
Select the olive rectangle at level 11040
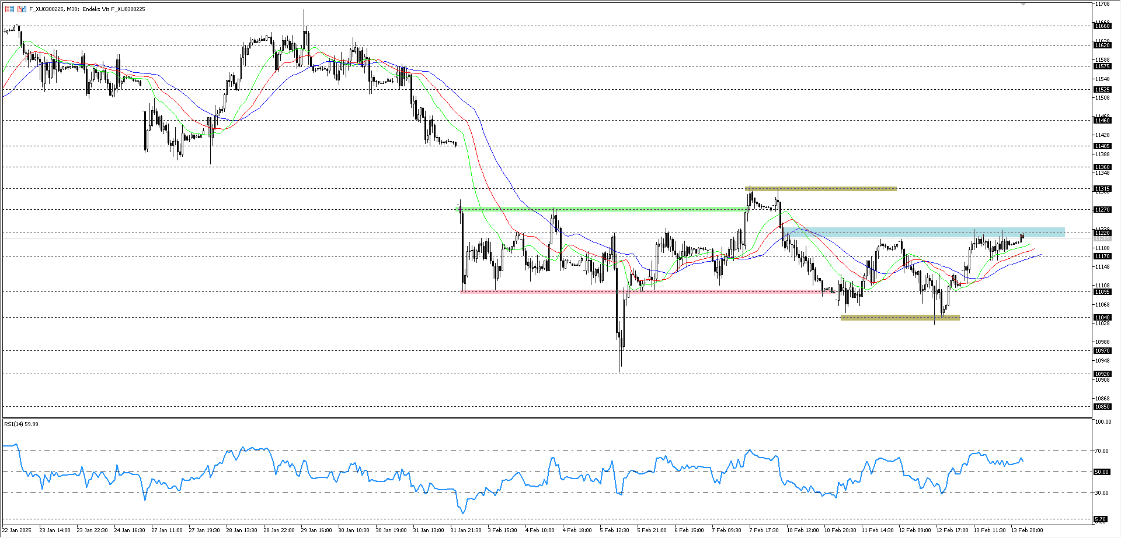tap(900, 317)
